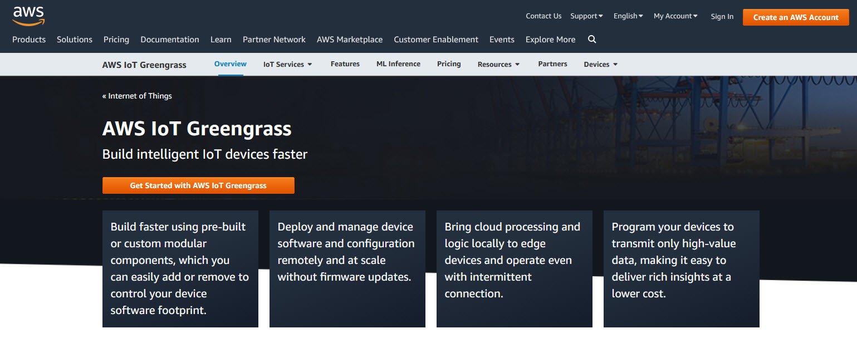Open the Events menu item

click(x=502, y=40)
